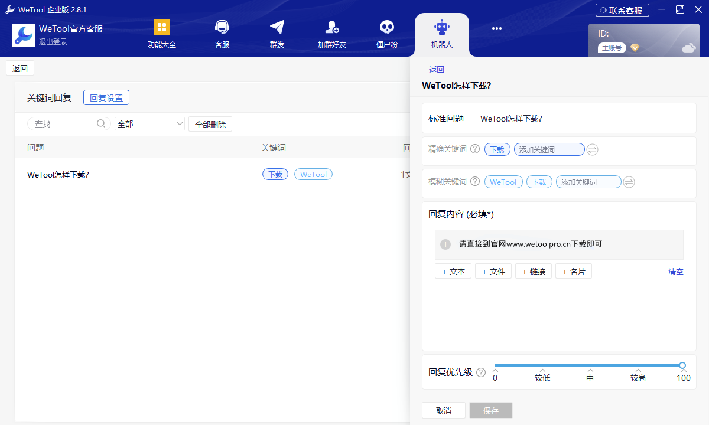Click the 主账号 badge
This screenshot has width=709, height=425.
point(612,48)
